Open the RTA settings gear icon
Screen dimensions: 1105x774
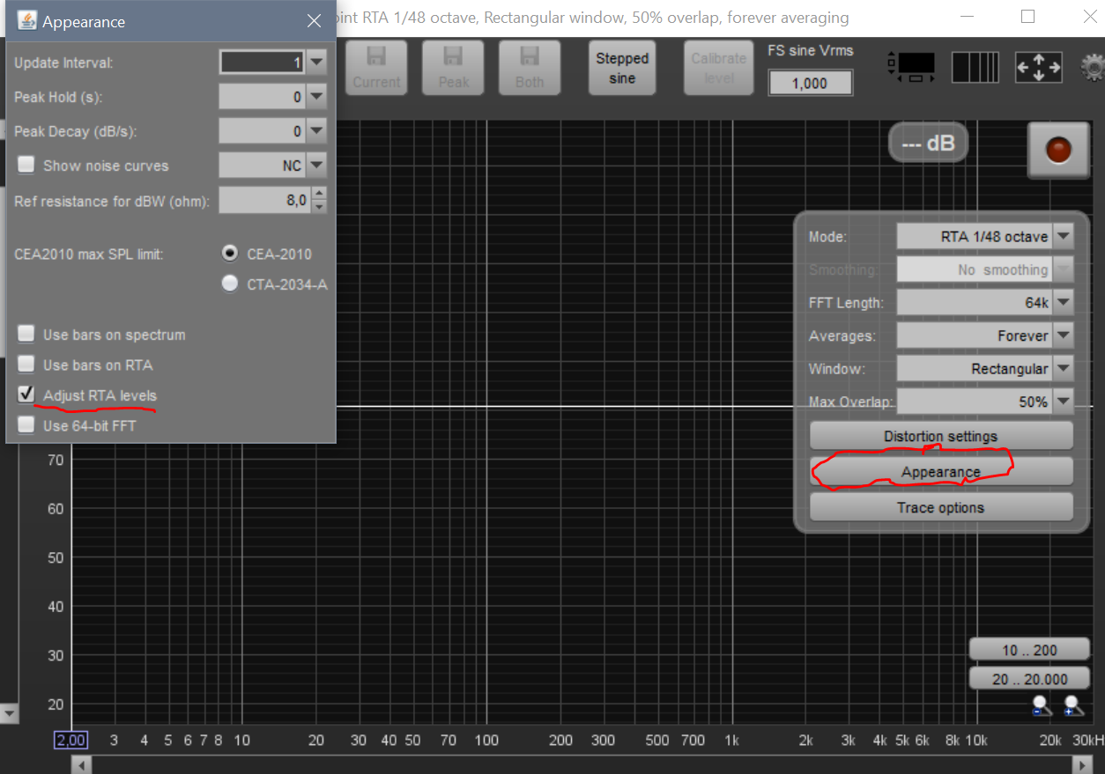(x=1094, y=68)
